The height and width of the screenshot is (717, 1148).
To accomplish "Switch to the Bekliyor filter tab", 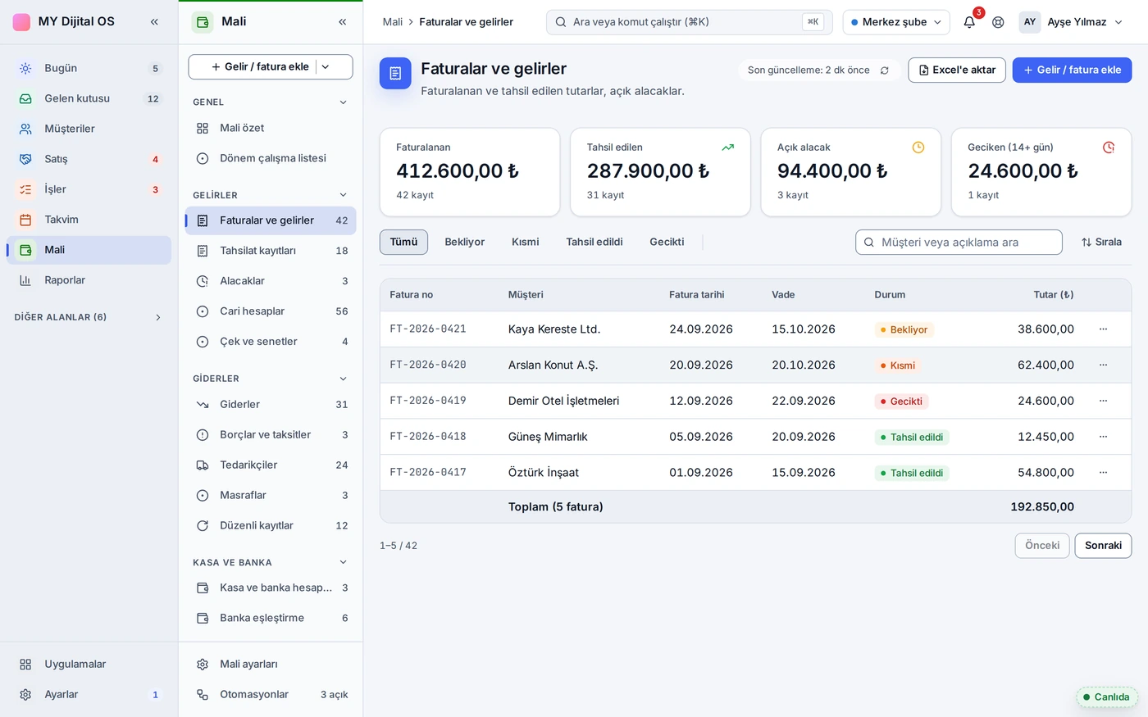I will (x=465, y=242).
